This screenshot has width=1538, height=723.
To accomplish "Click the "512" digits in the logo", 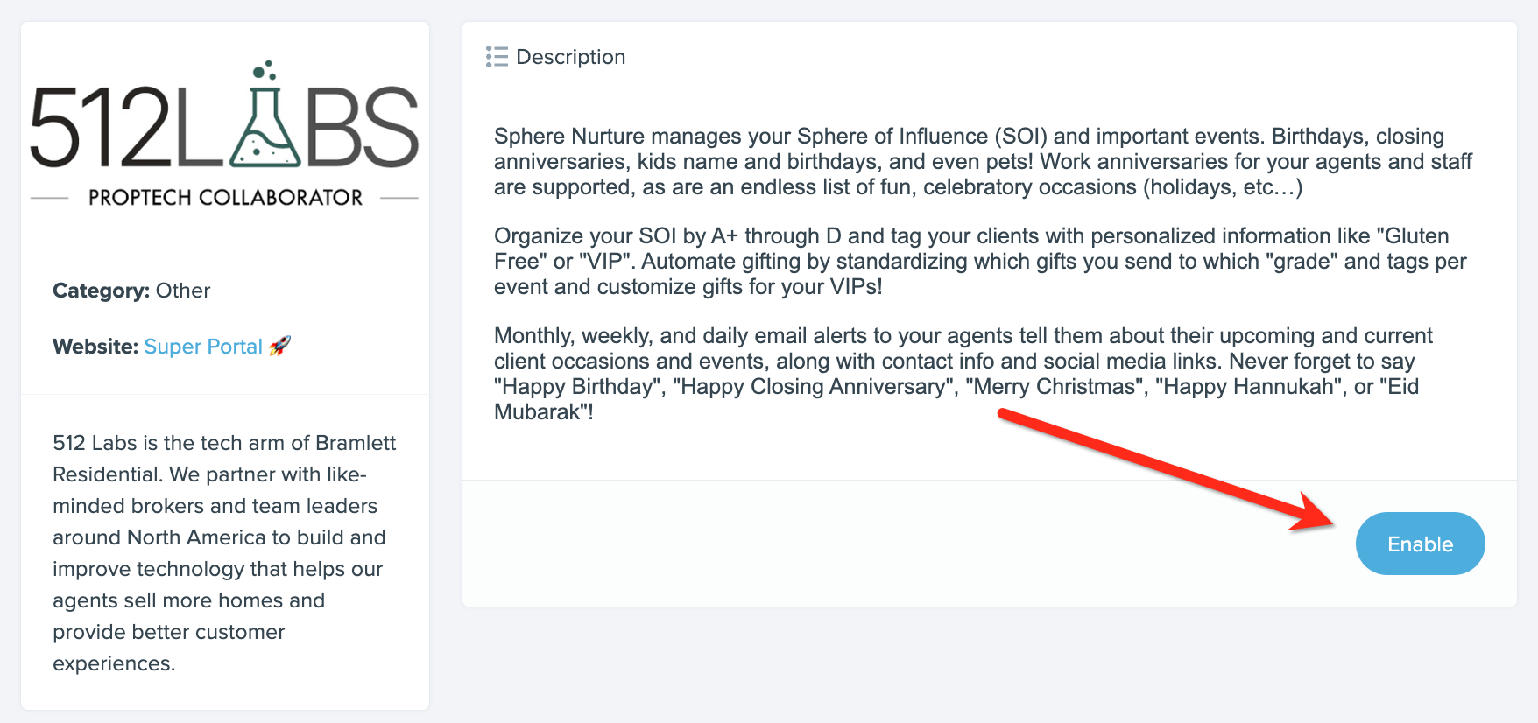I will pos(99,129).
